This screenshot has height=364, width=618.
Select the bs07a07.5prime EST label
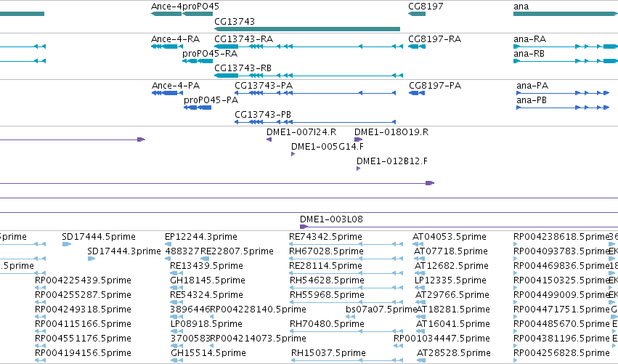tap(381, 310)
